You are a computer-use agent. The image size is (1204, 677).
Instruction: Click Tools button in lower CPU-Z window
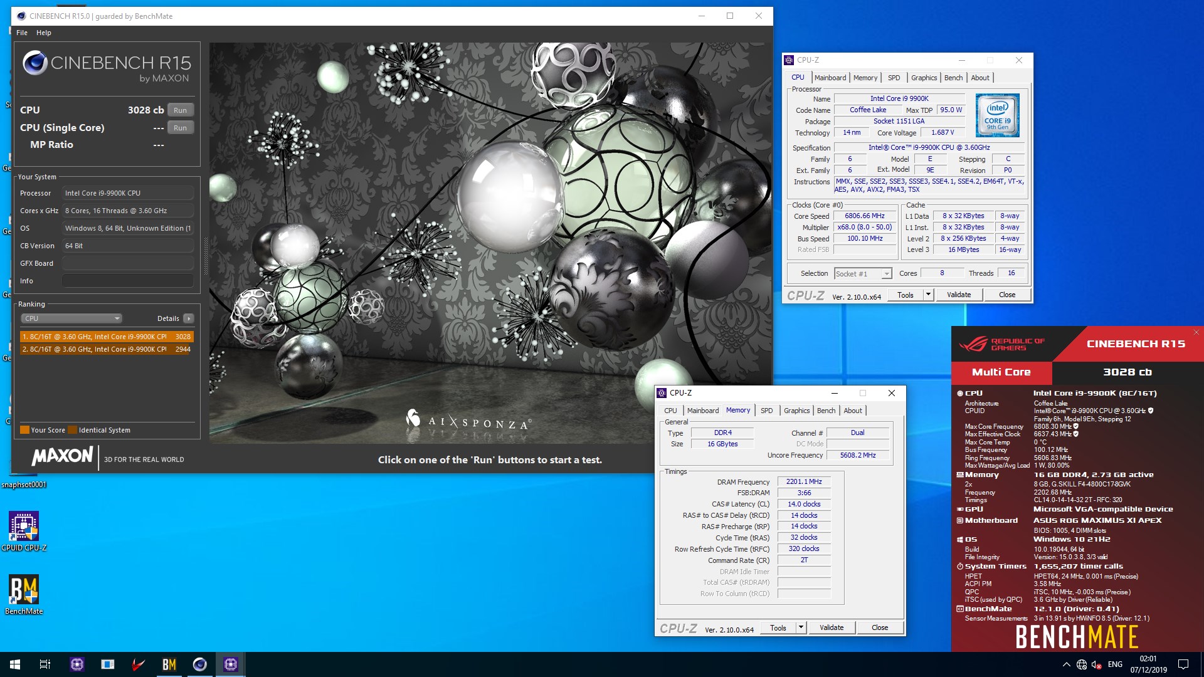point(778,627)
